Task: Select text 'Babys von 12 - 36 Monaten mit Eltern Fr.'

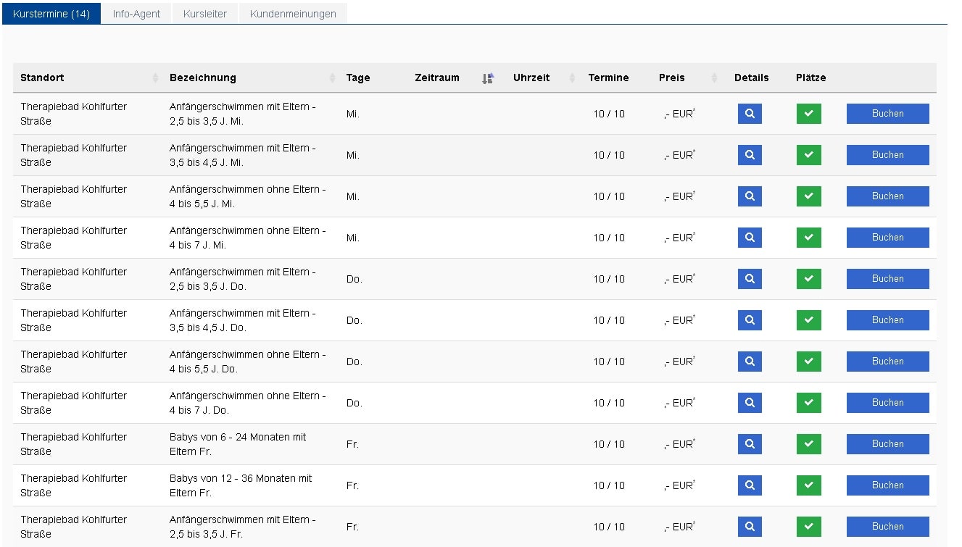Action: click(x=241, y=485)
